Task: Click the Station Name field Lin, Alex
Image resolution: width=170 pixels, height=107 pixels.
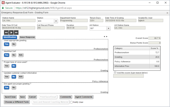Action: point(19,21)
